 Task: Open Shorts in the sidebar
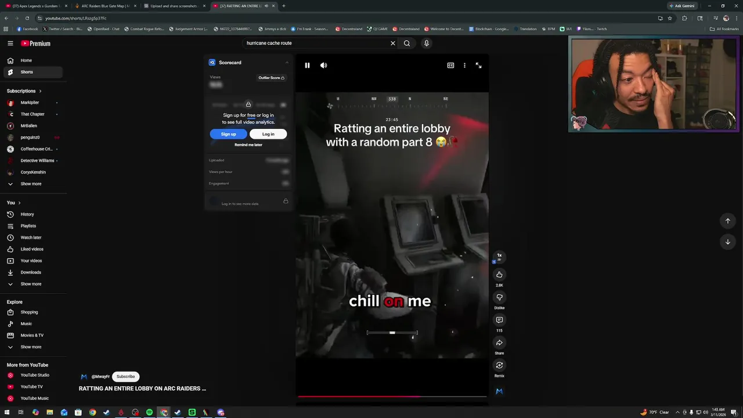pos(33,72)
